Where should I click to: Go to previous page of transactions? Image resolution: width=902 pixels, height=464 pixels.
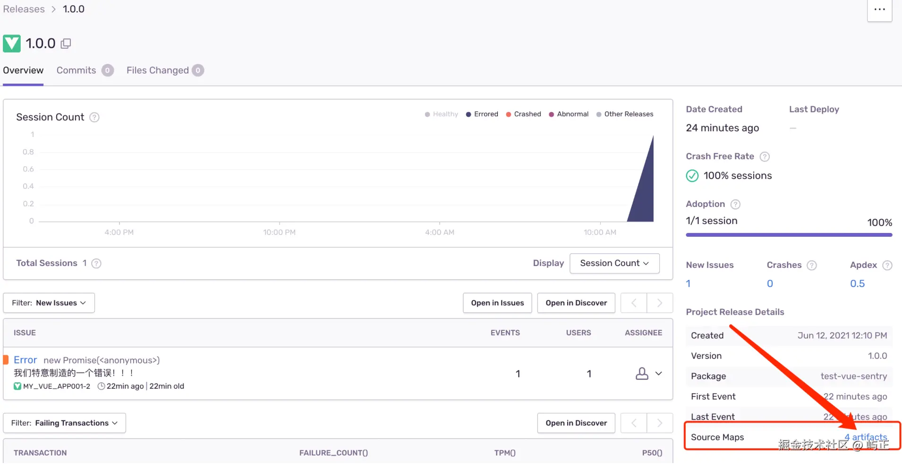pos(634,423)
